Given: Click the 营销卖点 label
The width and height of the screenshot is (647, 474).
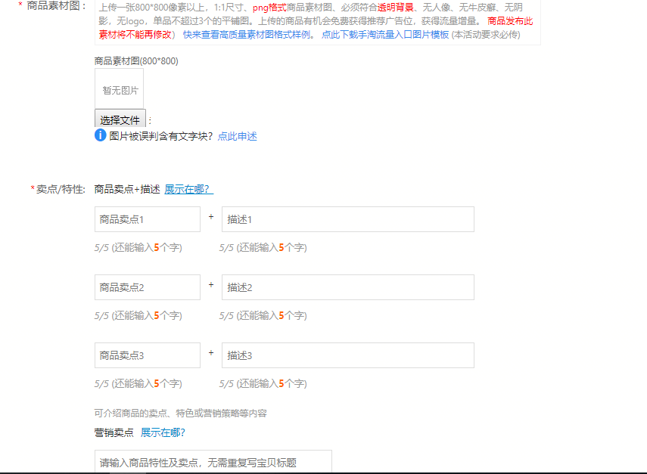Looking at the screenshot, I should pos(114,432).
